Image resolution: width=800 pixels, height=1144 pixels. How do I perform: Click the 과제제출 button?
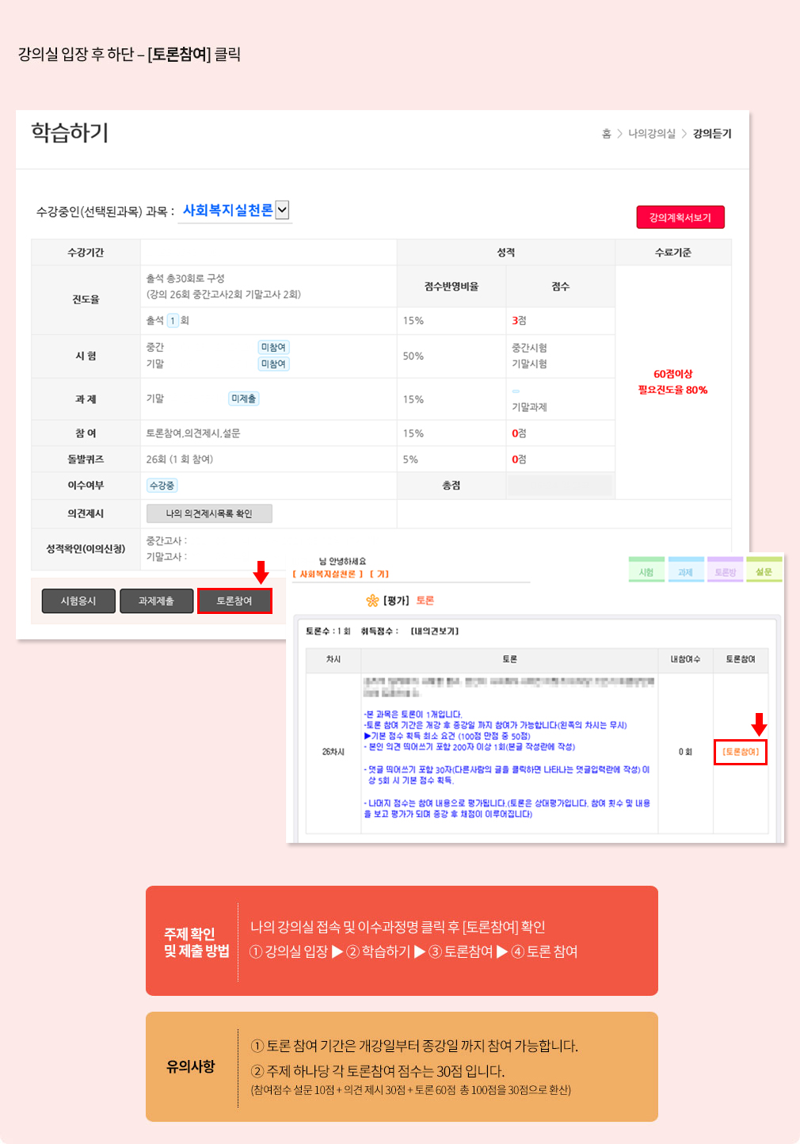(156, 601)
